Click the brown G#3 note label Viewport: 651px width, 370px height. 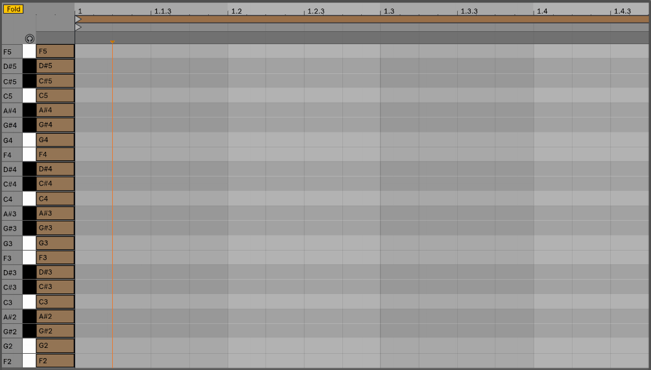point(55,228)
